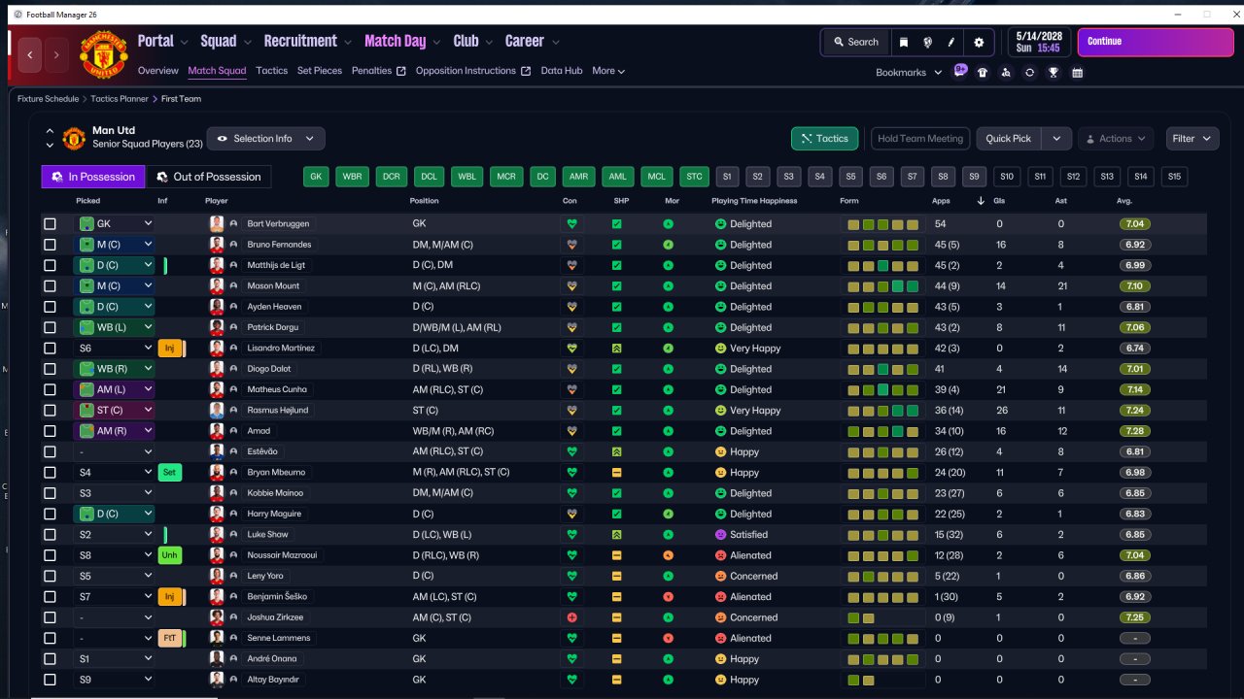This screenshot has height=699, width=1244.
Task: Open the Club menu
Action: click(473, 41)
